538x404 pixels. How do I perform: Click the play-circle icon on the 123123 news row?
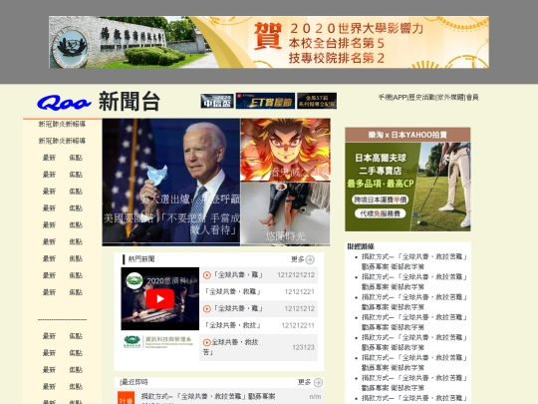[206, 342]
